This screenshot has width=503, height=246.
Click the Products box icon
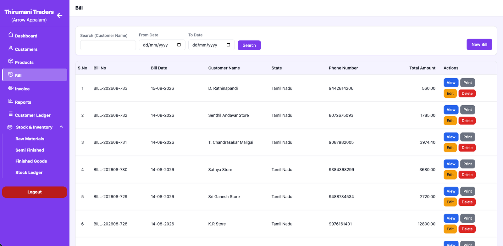tap(11, 61)
